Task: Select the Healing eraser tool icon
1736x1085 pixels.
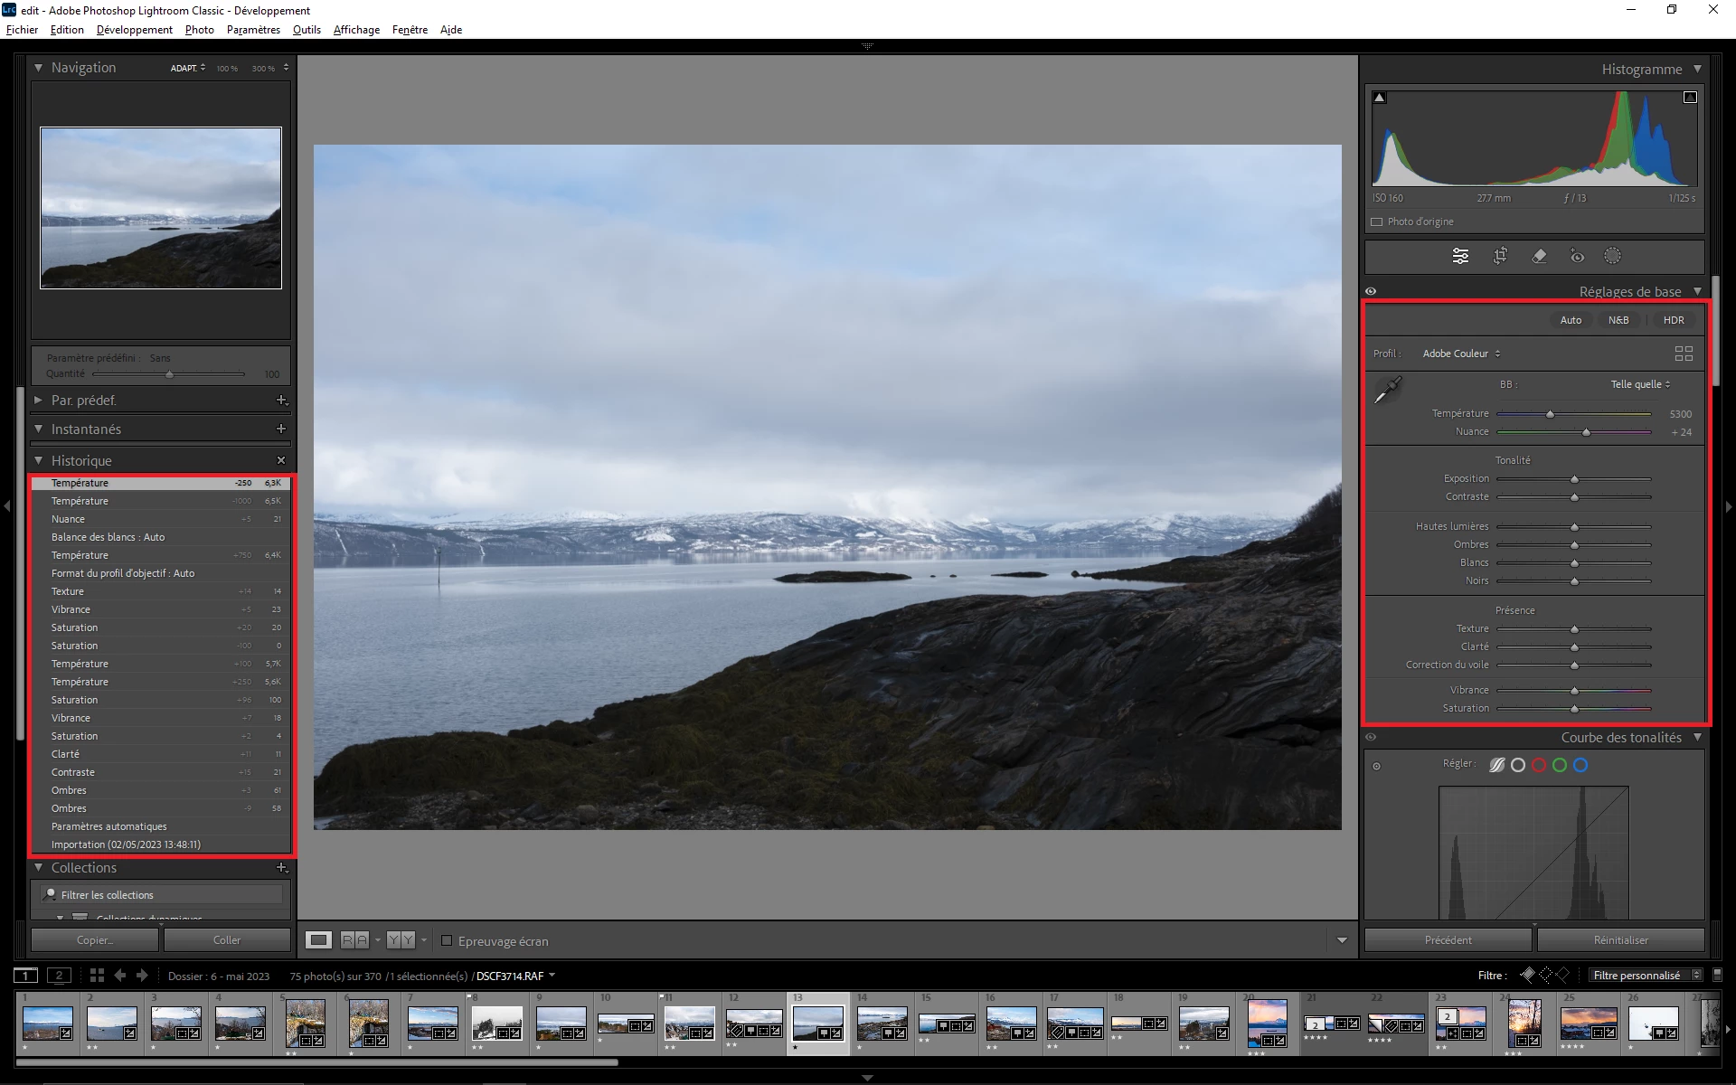Action: pos(1539,256)
